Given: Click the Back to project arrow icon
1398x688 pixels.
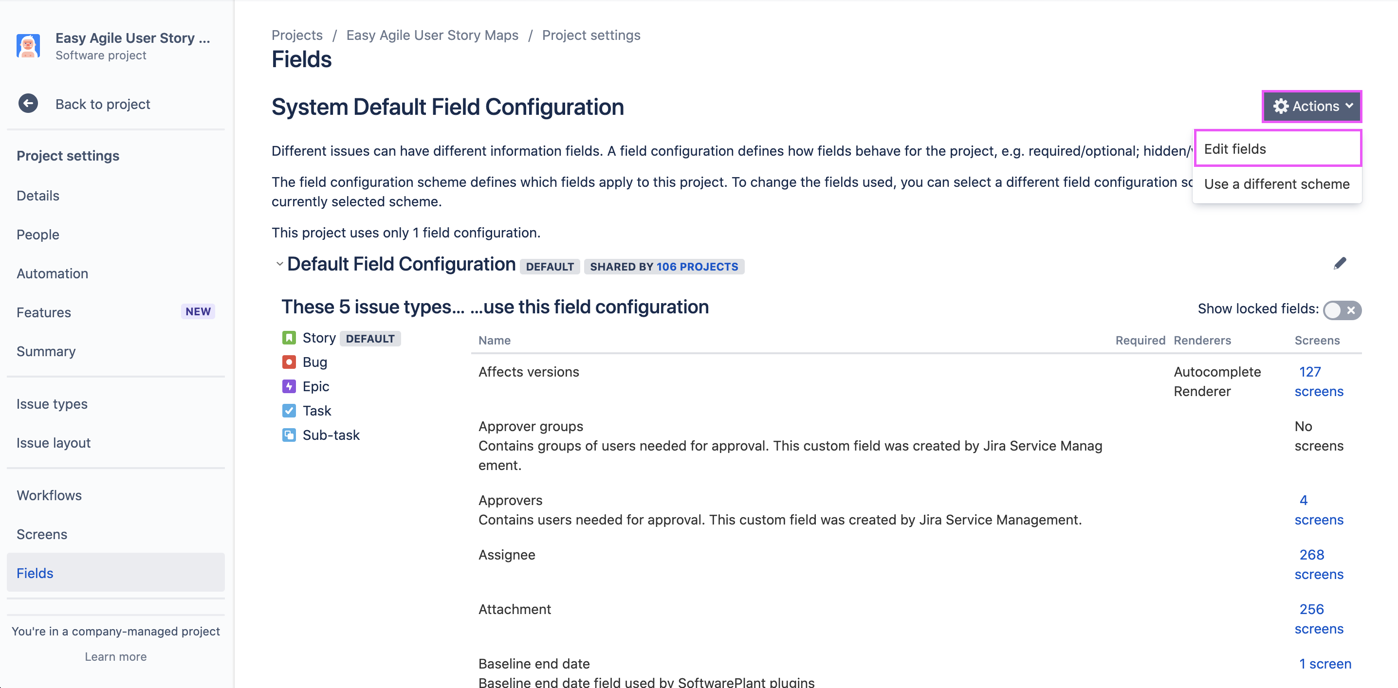Looking at the screenshot, I should [x=28, y=104].
